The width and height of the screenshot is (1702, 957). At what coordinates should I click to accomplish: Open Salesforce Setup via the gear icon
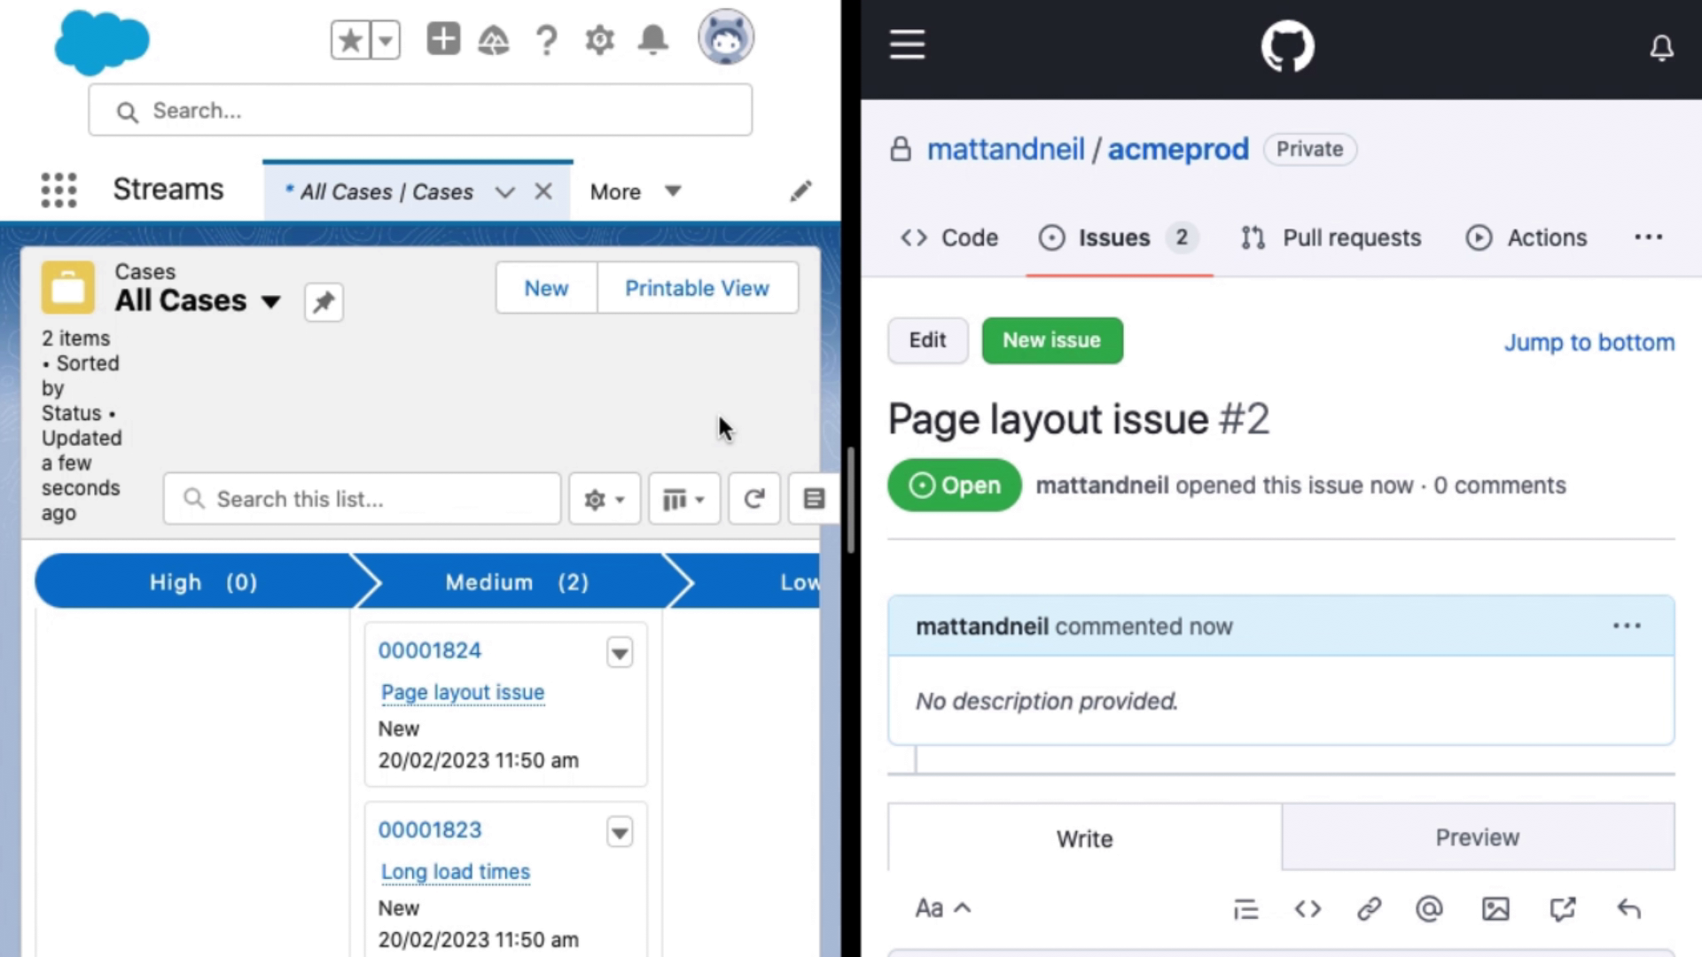(599, 39)
